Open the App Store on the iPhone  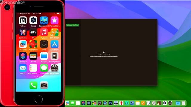[x=54, y=44]
